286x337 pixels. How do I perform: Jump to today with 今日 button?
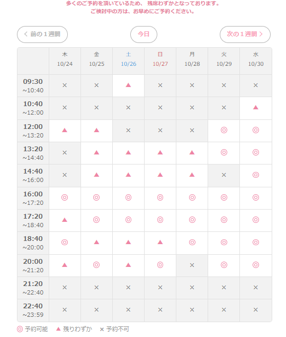(144, 34)
